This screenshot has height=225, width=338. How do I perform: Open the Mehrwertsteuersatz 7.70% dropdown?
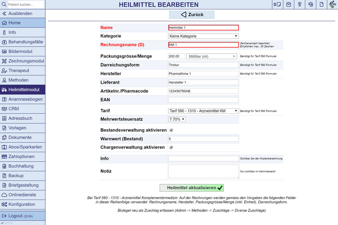[x=177, y=119]
